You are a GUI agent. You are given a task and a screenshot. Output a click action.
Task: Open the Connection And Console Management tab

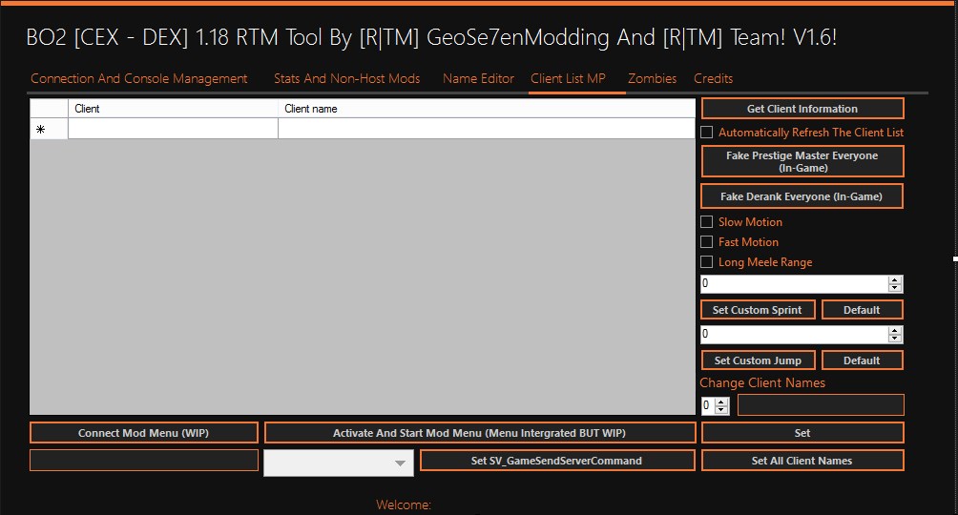point(138,79)
